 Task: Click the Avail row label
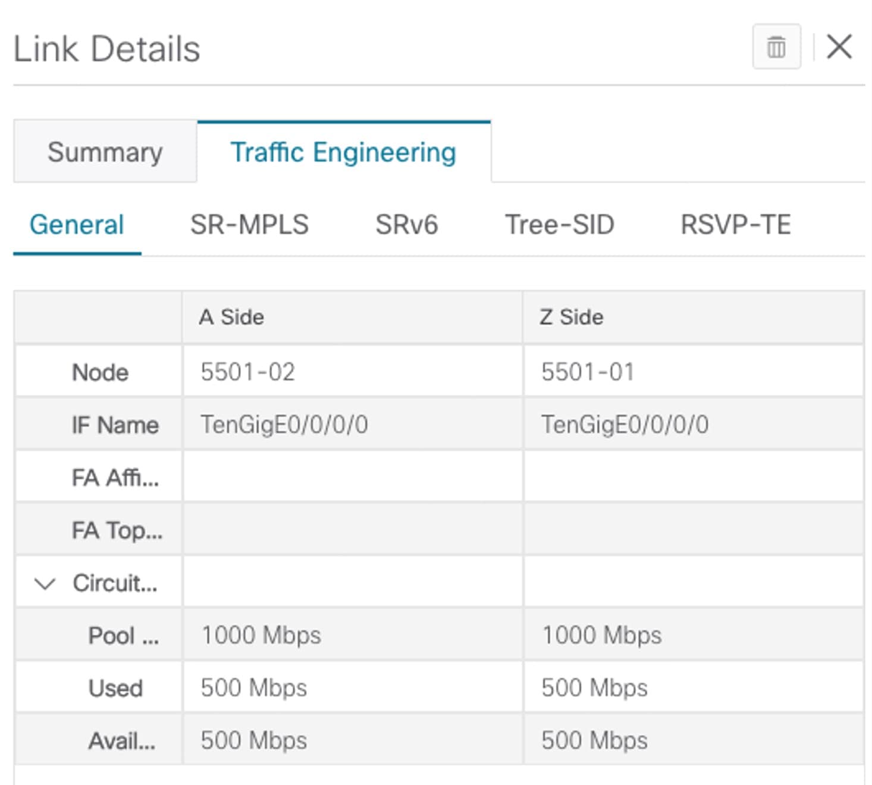point(123,740)
